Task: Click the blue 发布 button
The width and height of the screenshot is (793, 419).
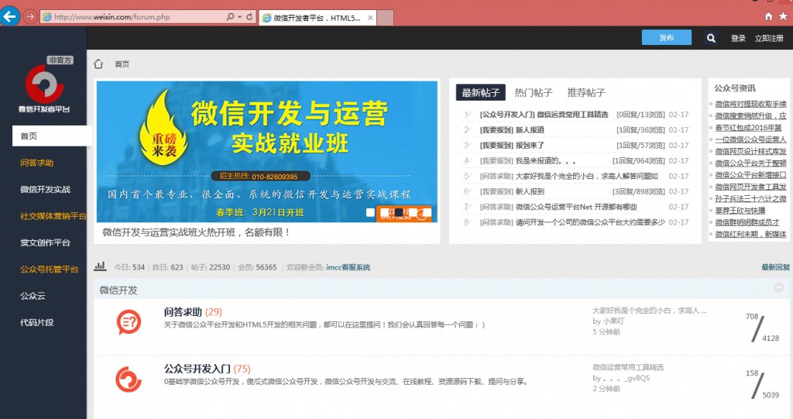Action: point(666,37)
